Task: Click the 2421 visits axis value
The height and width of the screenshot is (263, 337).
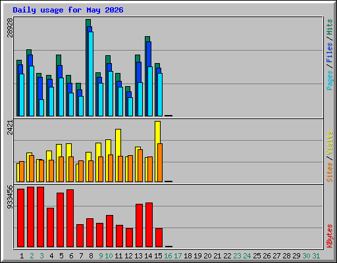Action: point(10,128)
